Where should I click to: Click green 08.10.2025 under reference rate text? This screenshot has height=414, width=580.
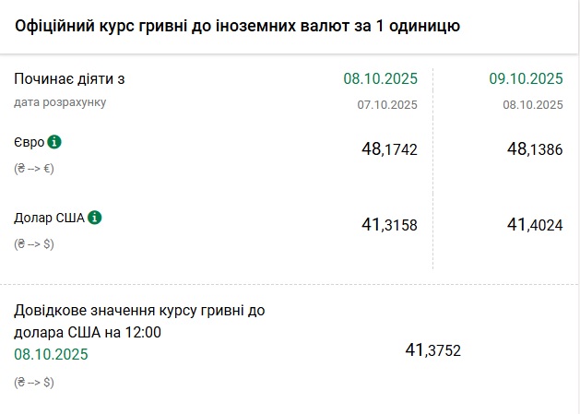[52, 354]
